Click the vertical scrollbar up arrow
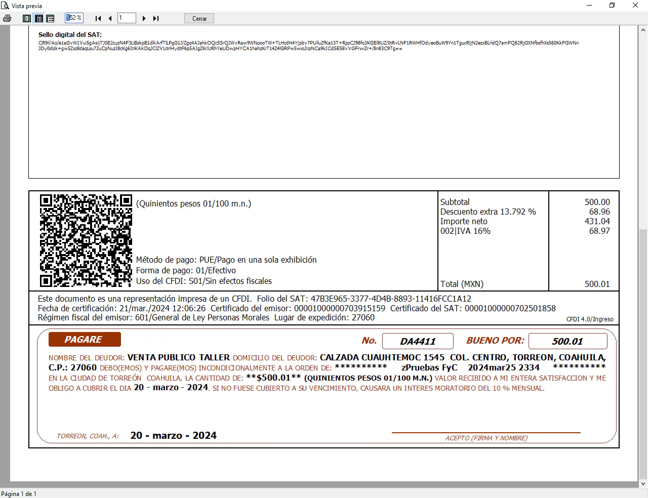This screenshot has width=648, height=498. pos(643,29)
